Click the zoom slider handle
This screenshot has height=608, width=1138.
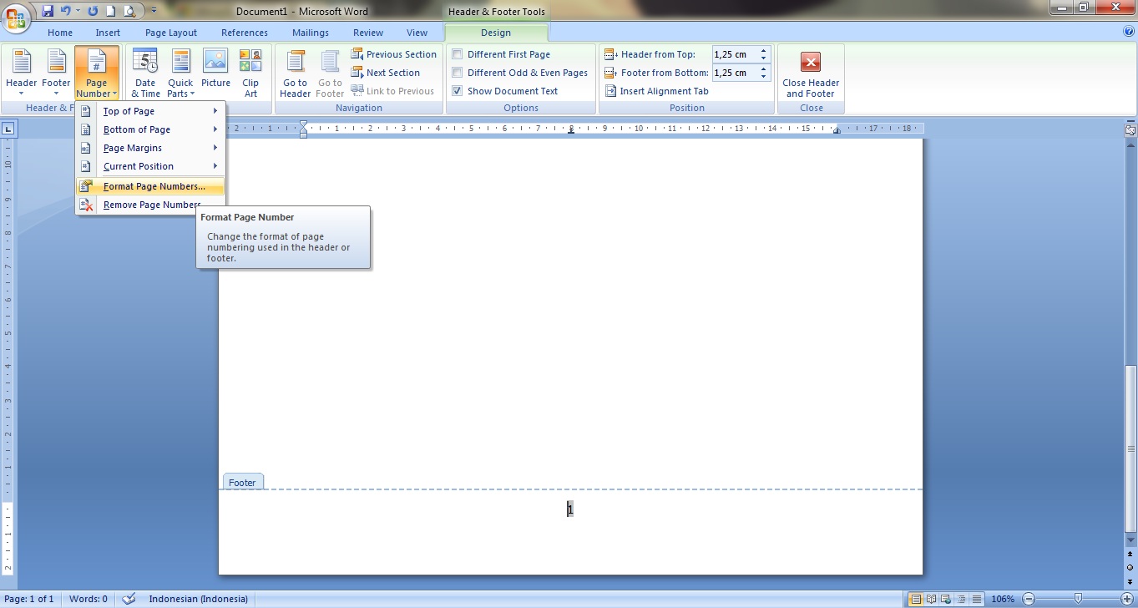coord(1078,599)
